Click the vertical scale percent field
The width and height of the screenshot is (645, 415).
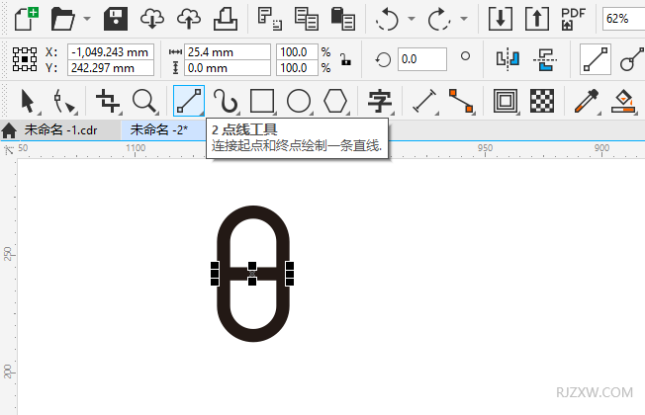(x=297, y=68)
